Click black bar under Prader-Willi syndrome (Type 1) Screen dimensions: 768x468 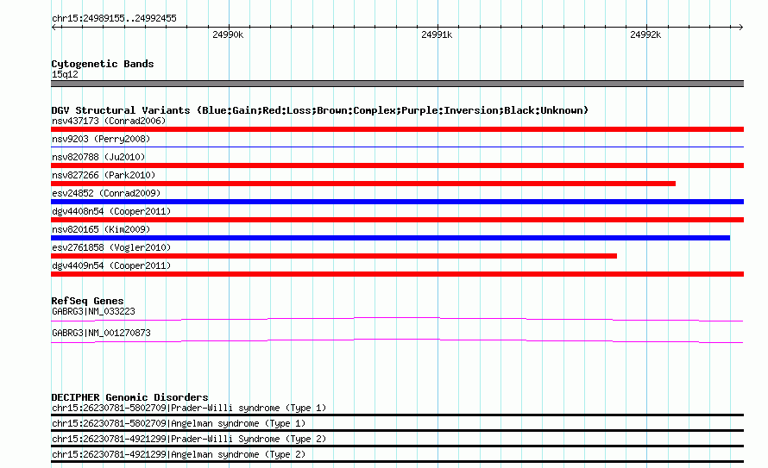[x=397, y=415]
